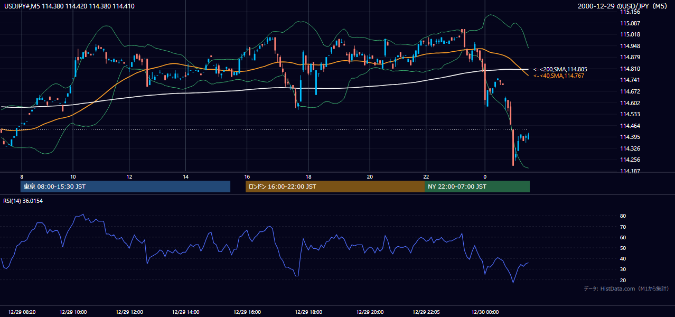Click price level 115.018 on the axis

tap(630, 34)
